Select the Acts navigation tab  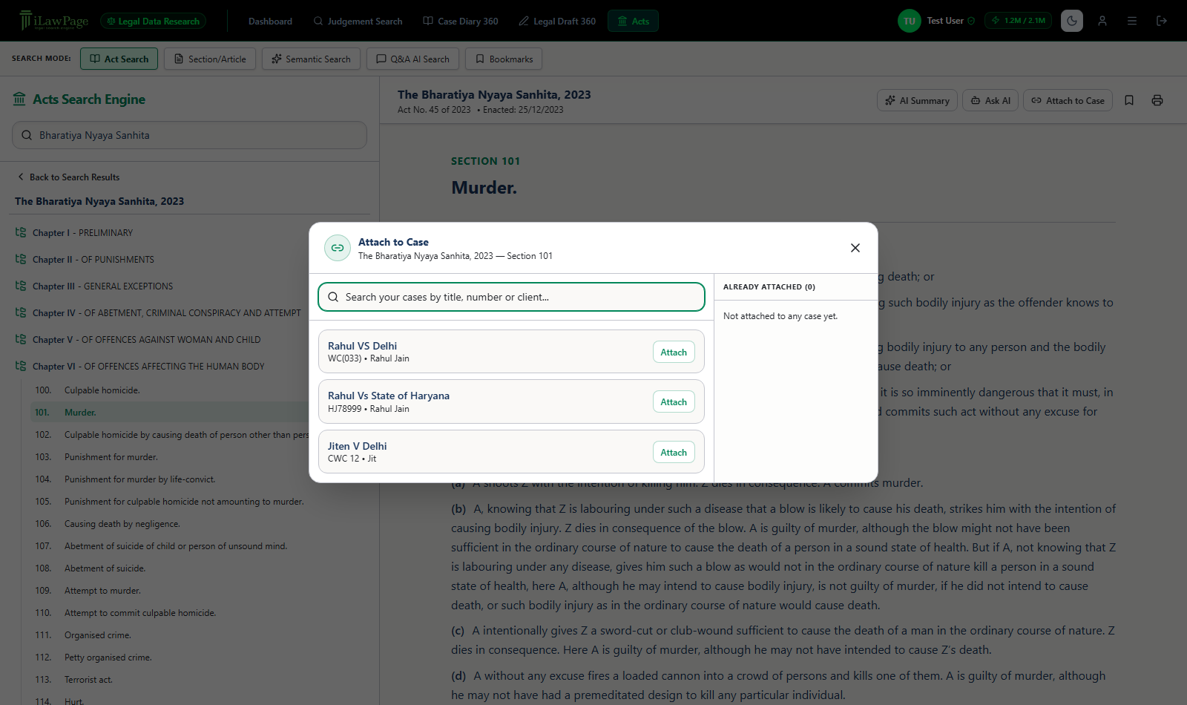pyautogui.click(x=633, y=21)
